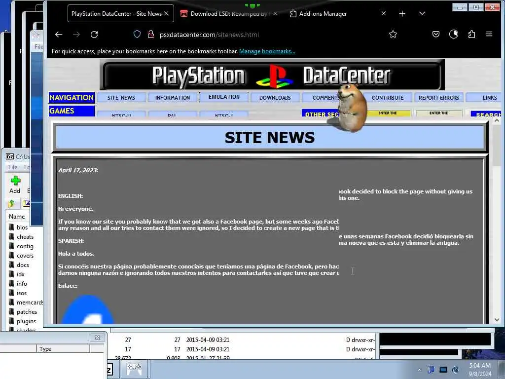
Task: Expand the list all tabs chevron
Action: point(422,13)
